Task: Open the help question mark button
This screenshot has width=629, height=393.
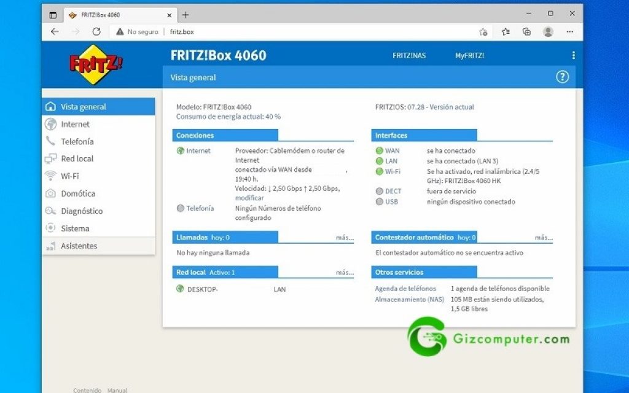Action: pyautogui.click(x=561, y=77)
